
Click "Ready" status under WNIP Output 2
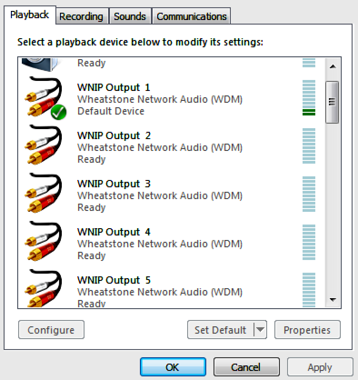point(91,160)
